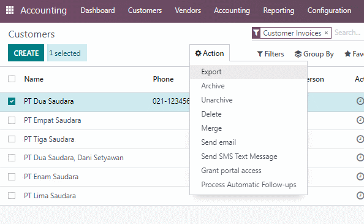Check the PT Empat Saudara checkbox

click(x=12, y=120)
